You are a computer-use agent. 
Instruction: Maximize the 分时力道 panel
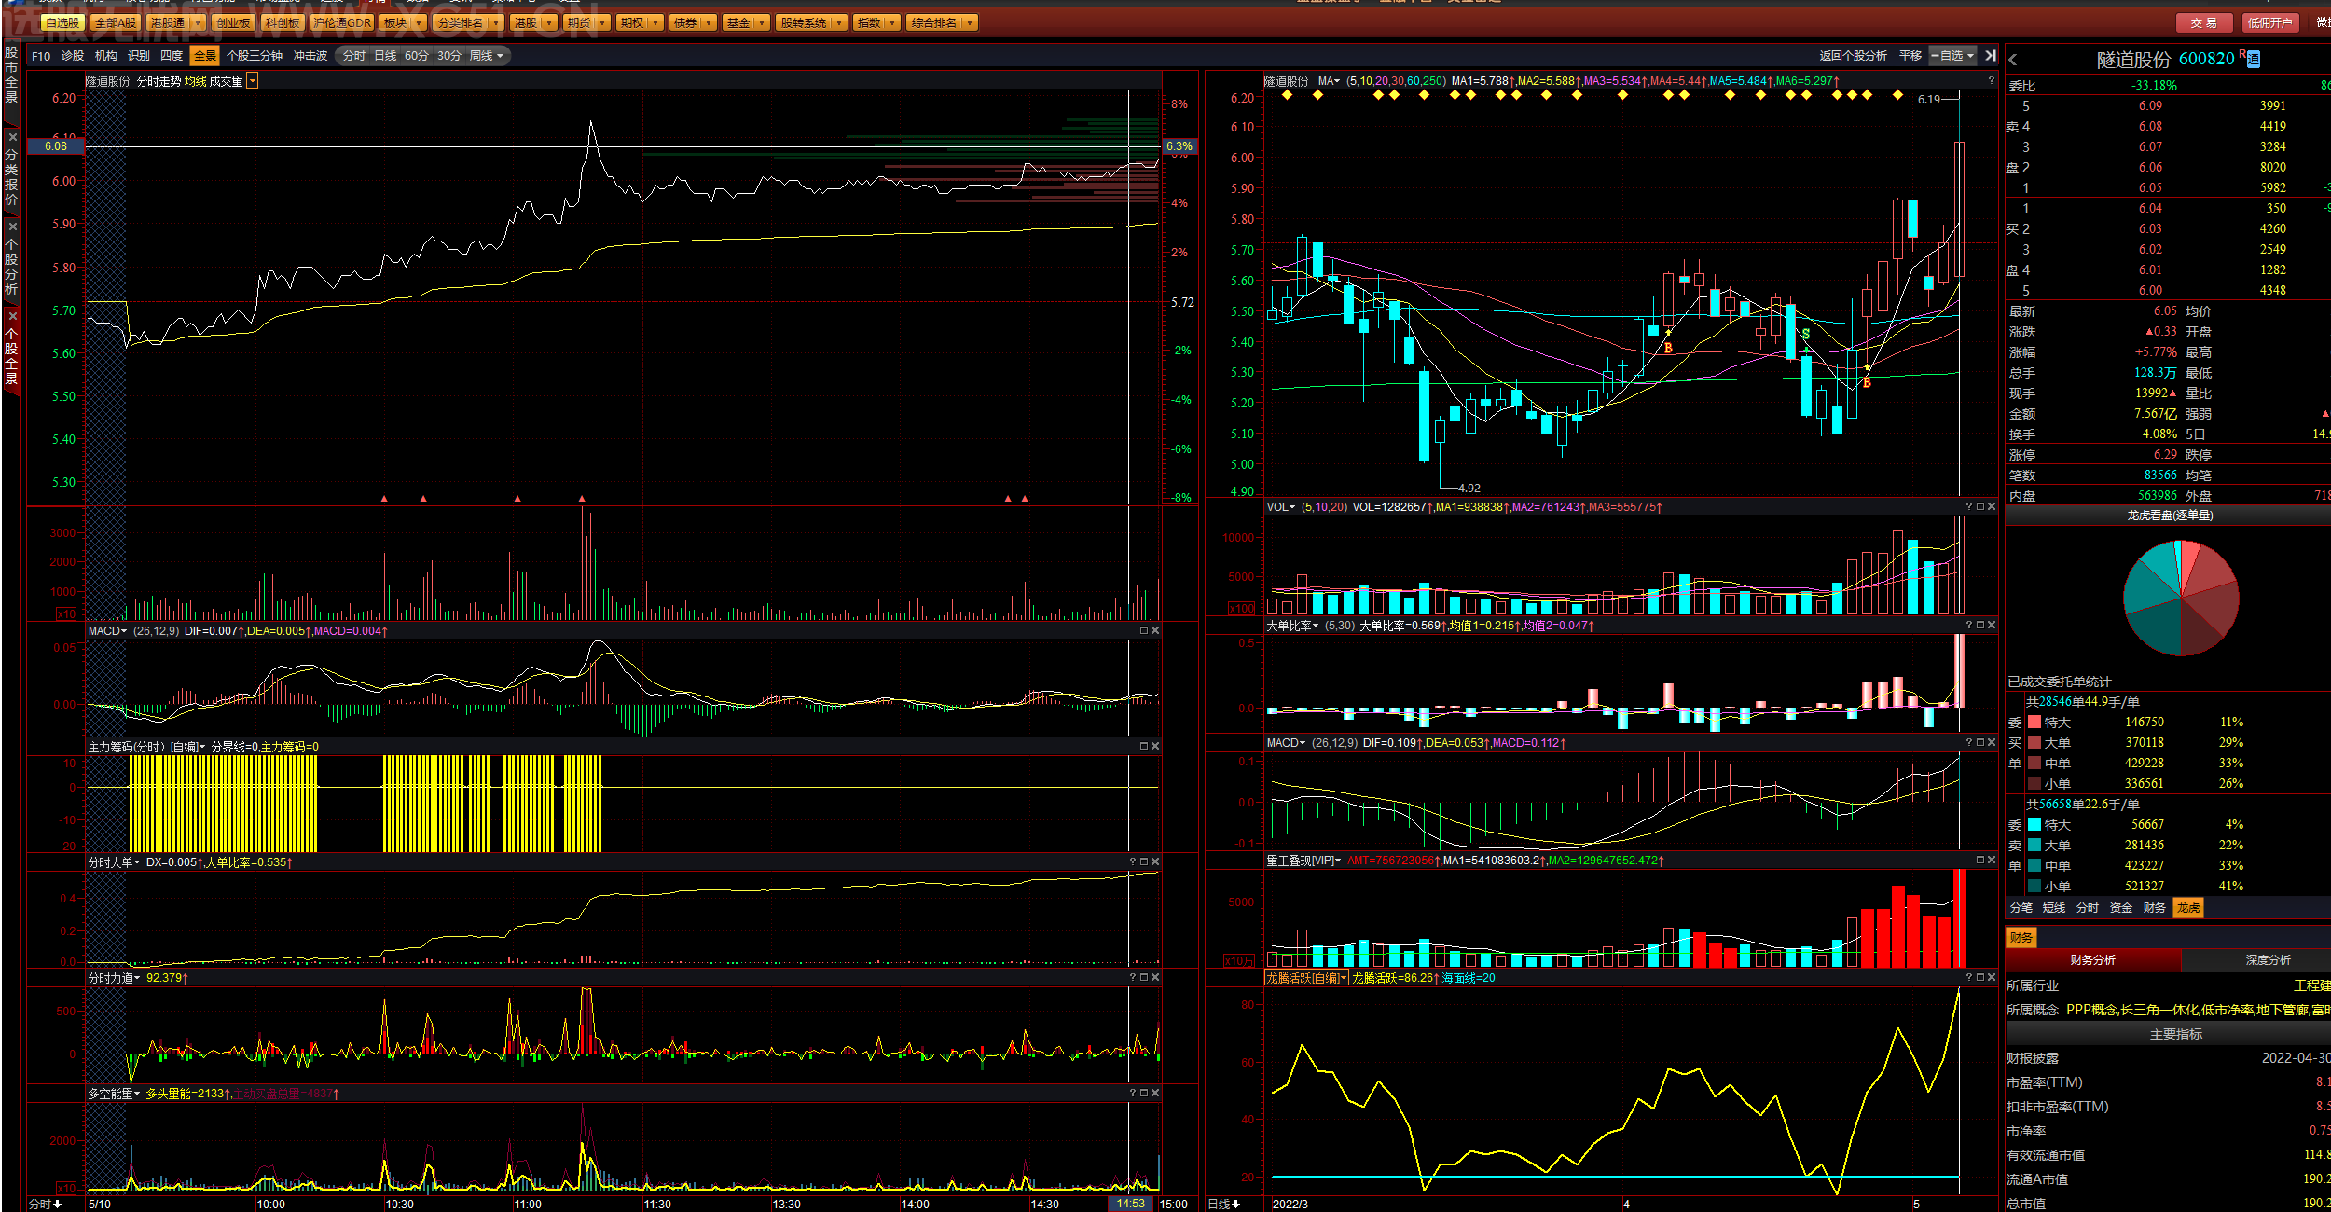[x=1144, y=978]
